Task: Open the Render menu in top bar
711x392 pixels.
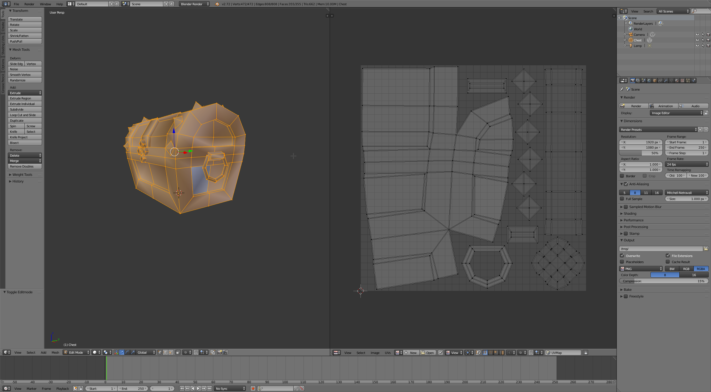Action: [x=29, y=4]
